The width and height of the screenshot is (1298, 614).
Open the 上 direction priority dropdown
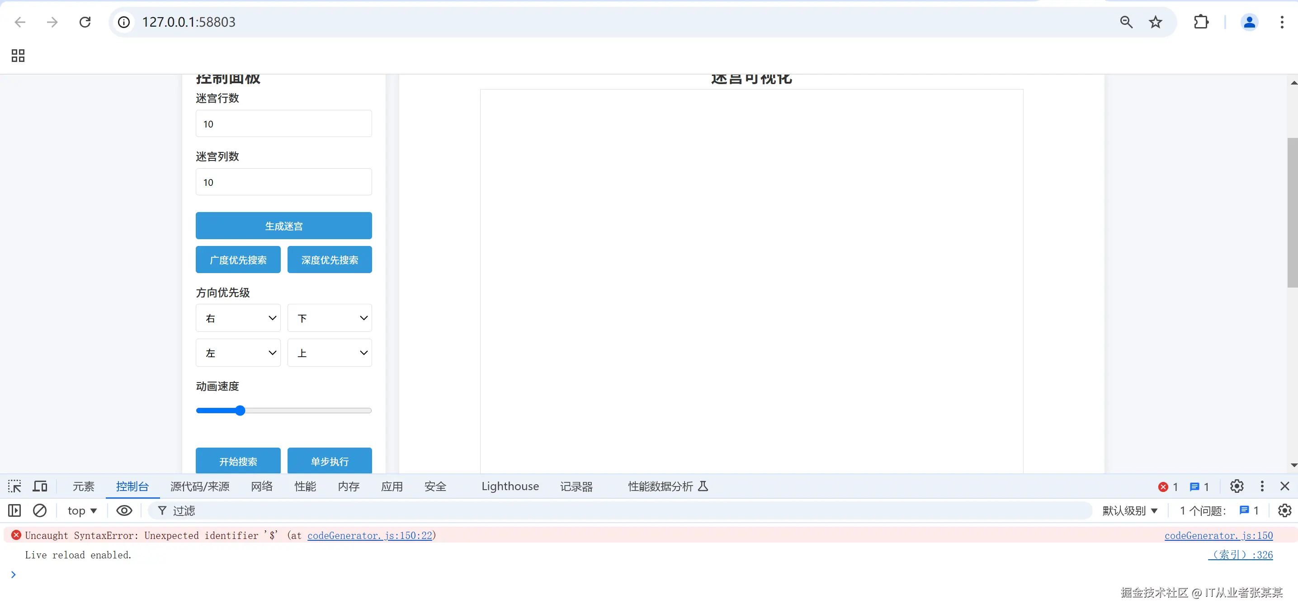click(x=330, y=353)
